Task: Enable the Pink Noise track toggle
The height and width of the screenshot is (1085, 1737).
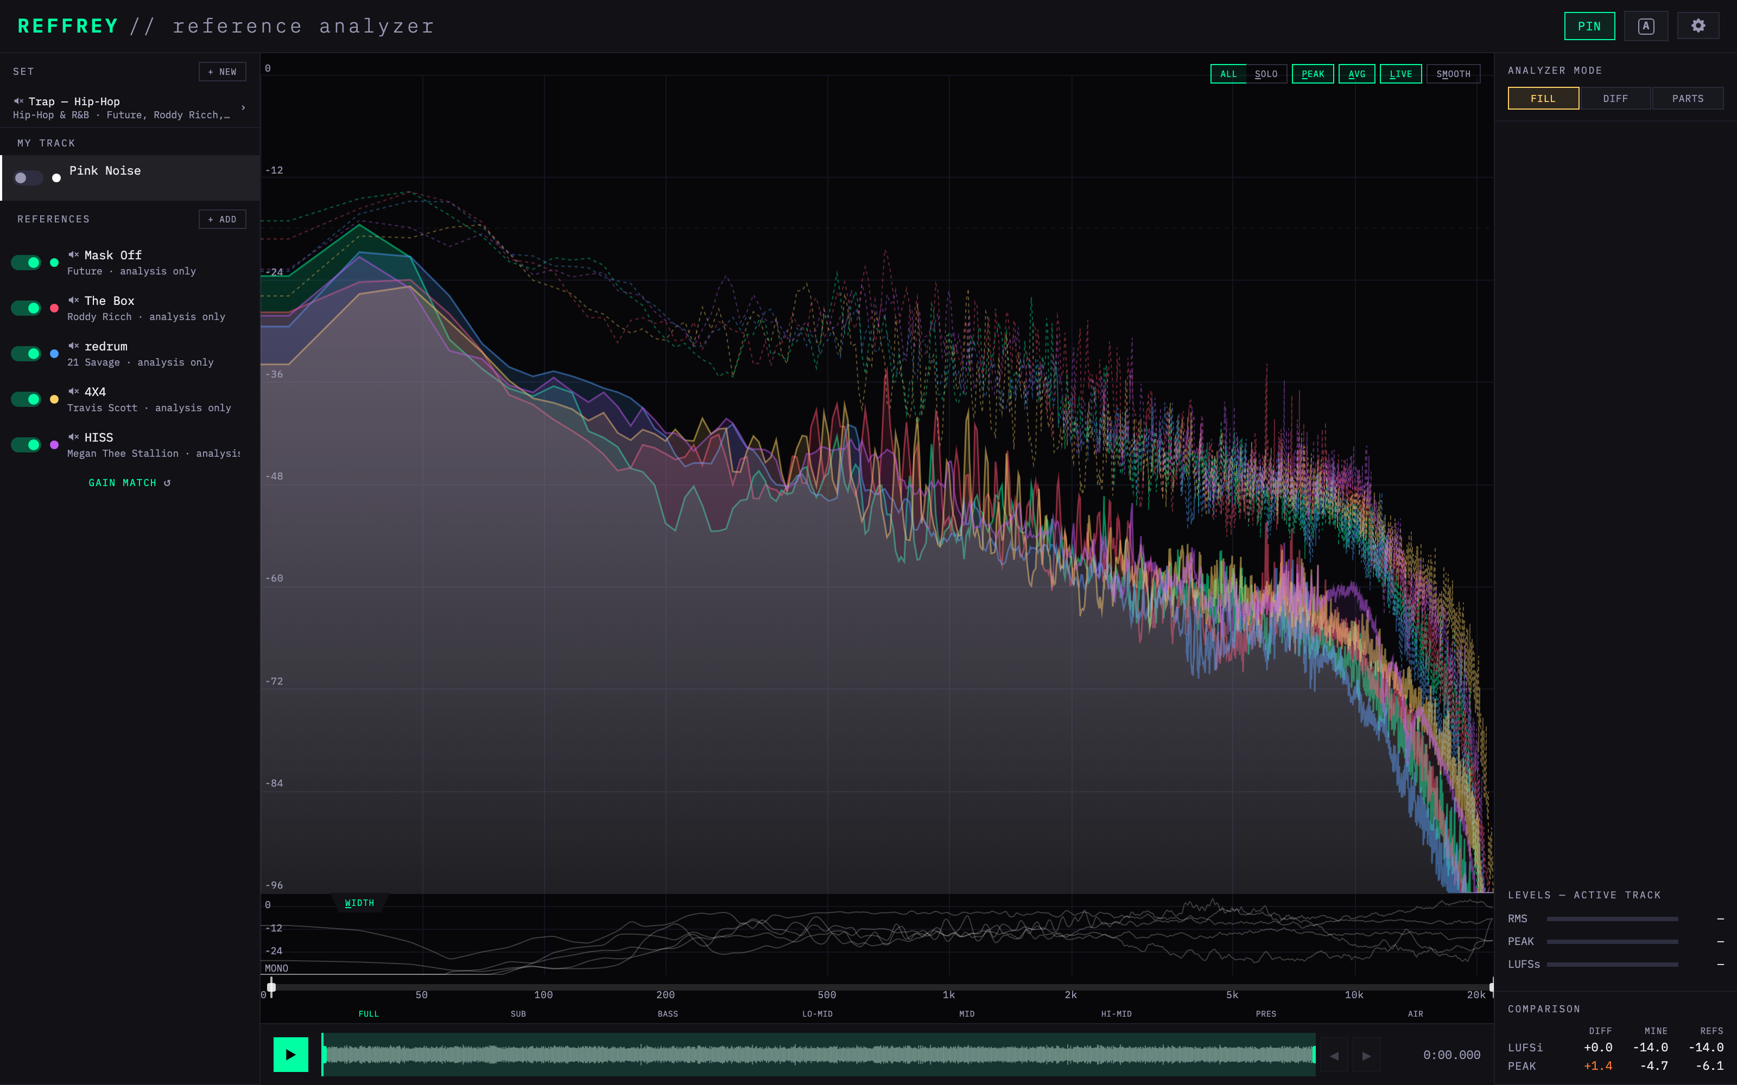Action: pos(28,178)
